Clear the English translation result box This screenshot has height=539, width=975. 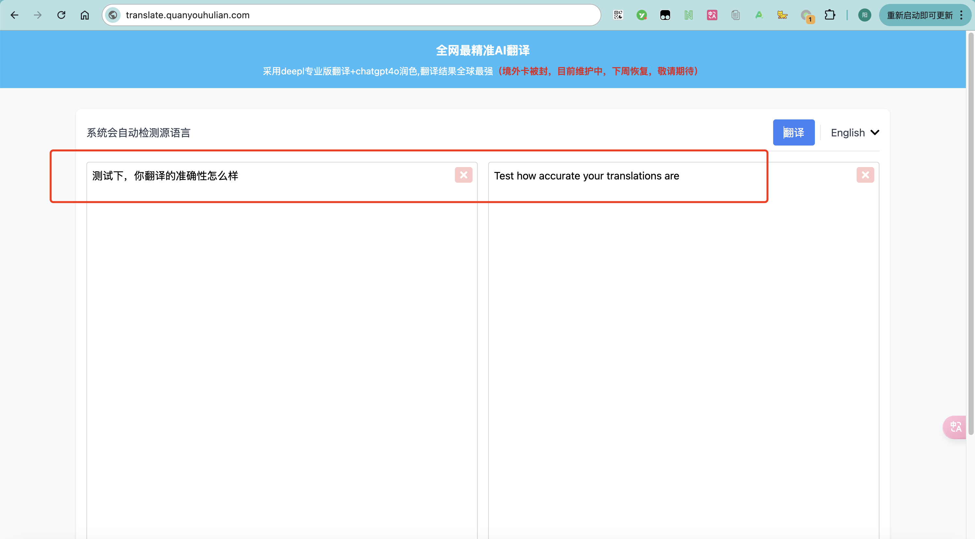click(865, 175)
